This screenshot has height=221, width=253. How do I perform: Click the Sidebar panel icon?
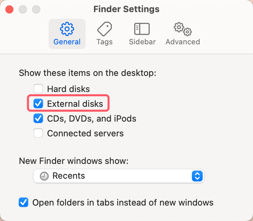[x=142, y=29]
